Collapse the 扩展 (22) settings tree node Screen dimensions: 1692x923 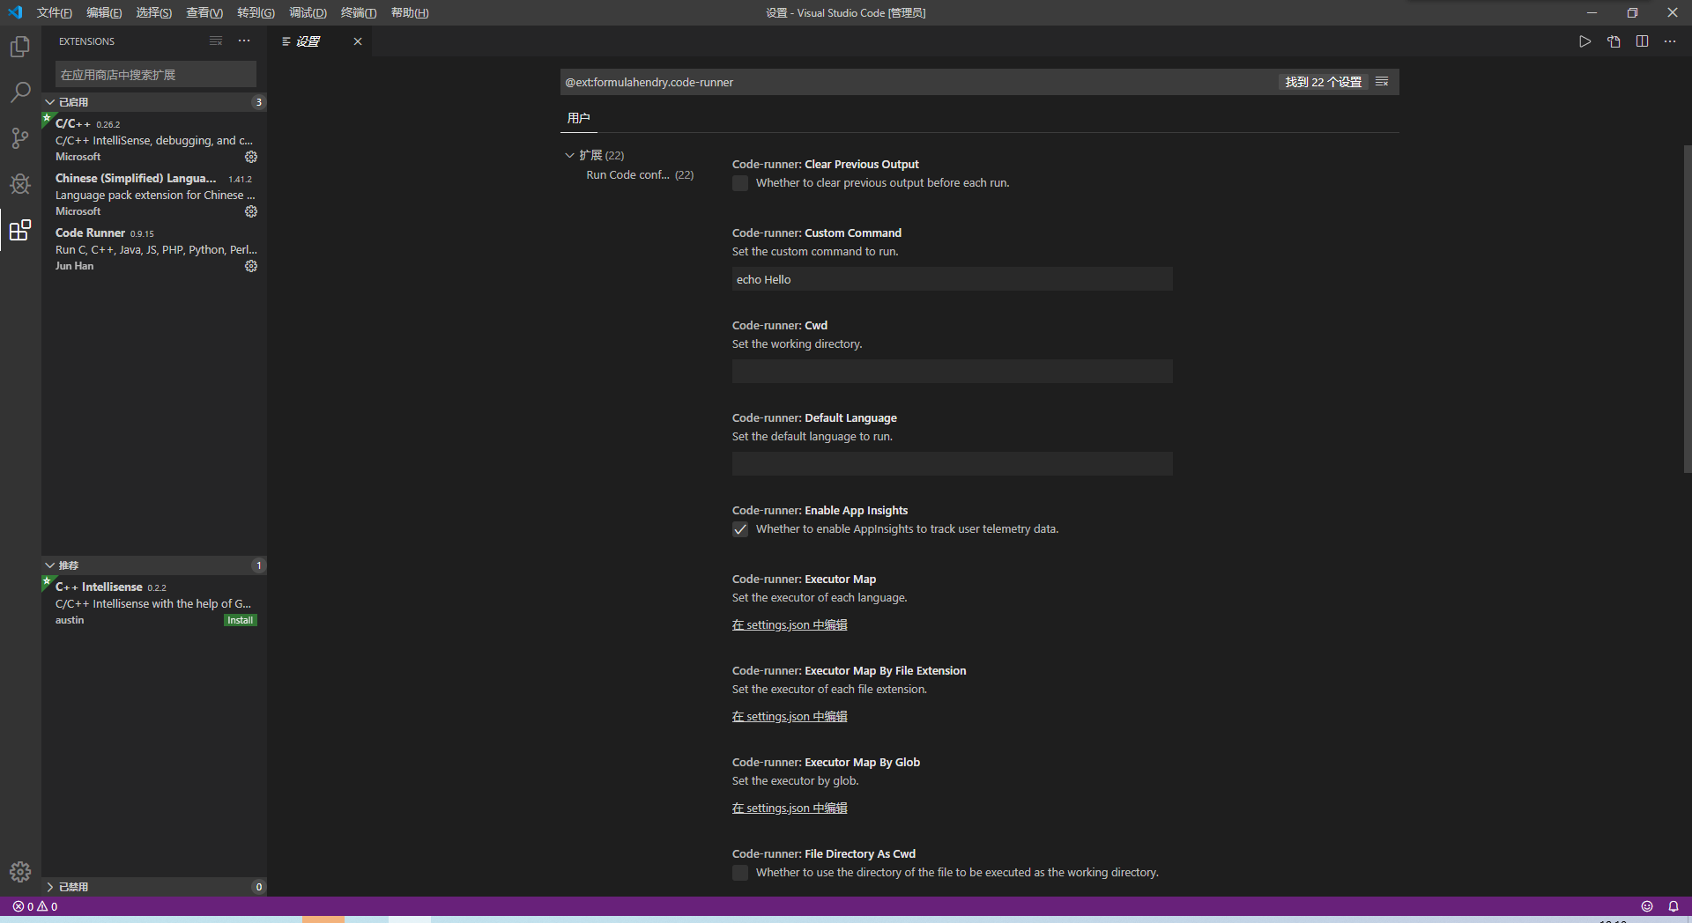[x=569, y=155]
